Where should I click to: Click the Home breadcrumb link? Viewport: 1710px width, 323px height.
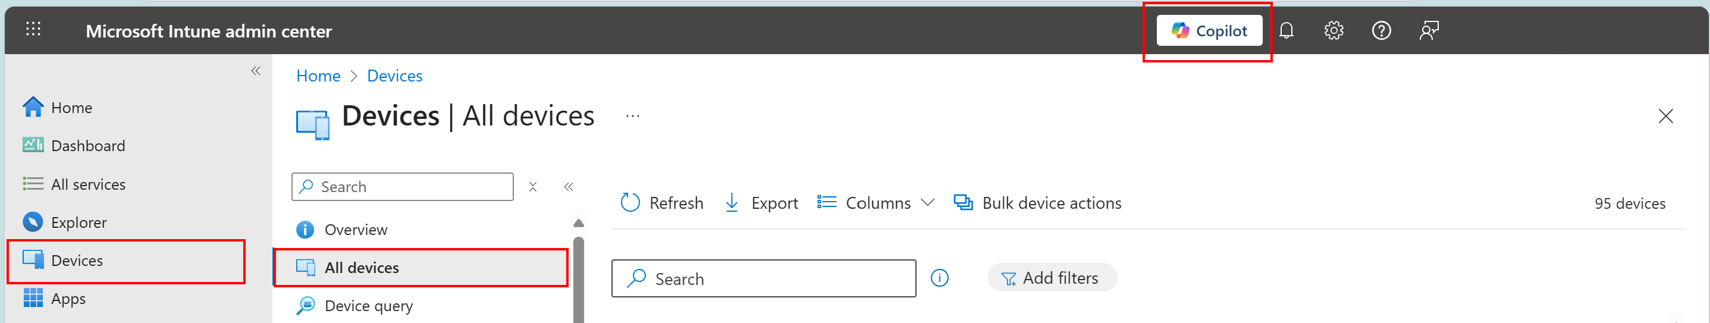click(x=318, y=76)
